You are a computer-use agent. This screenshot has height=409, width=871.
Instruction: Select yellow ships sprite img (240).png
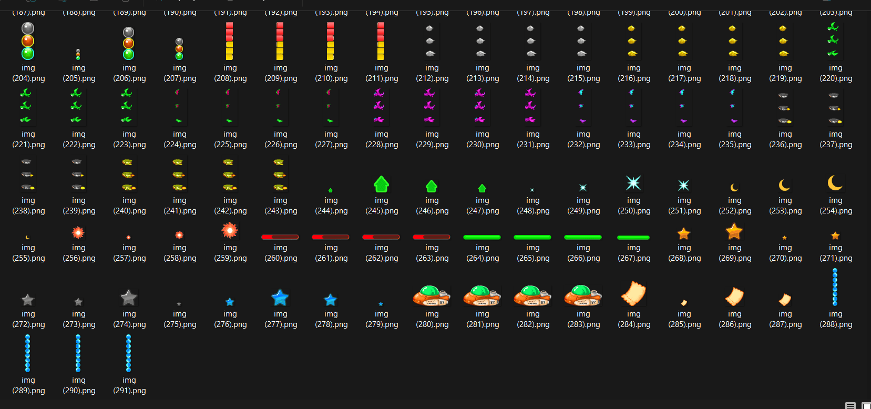pos(129,175)
